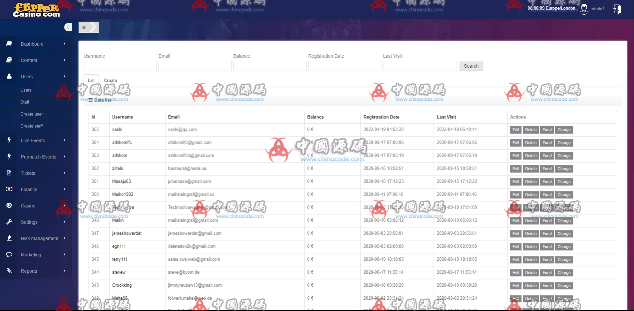Screen dimensions: 634x311
Task: Expand the Finance menu arrow
Action: [x=65, y=189]
